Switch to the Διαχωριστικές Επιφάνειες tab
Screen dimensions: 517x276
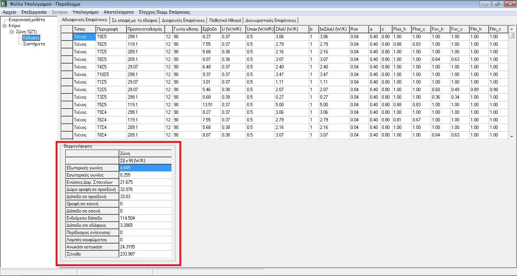(x=271, y=20)
